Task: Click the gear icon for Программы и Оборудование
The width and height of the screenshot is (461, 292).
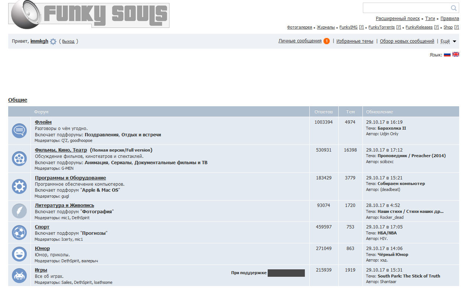Action: coord(19,186)
